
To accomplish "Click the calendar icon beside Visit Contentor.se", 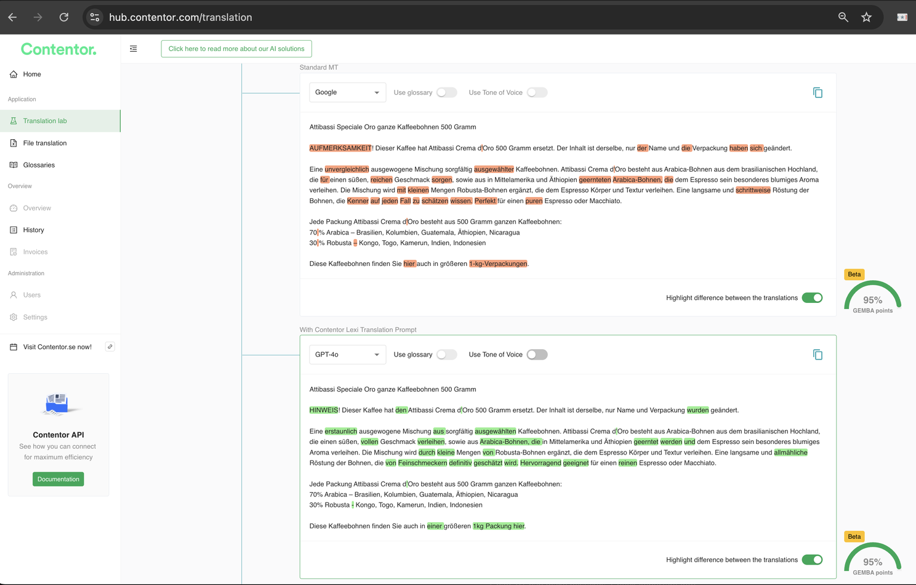I will (14, 347).
